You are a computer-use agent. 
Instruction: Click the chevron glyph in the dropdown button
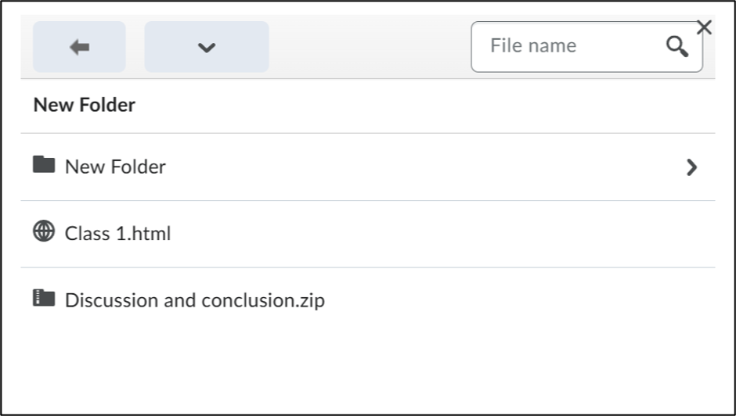[x=207, y=48]
